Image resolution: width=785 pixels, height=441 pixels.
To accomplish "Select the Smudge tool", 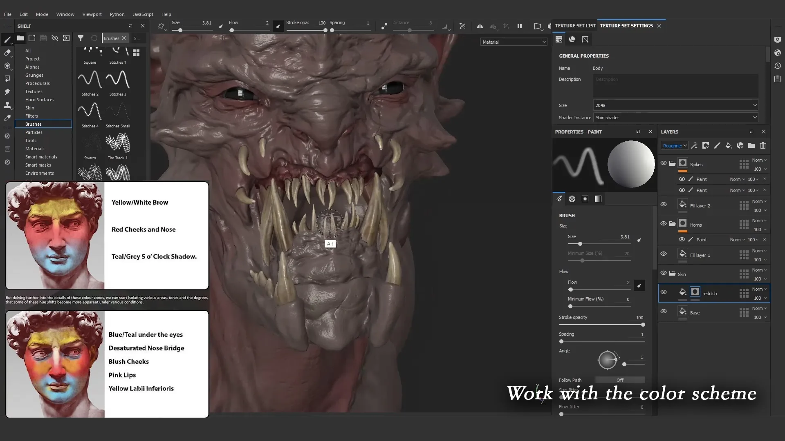I will point(7,91).
